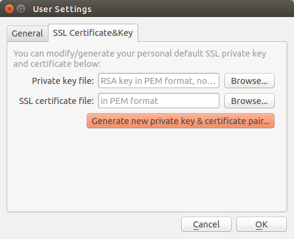Cancel the User Settings dialog
294x239 pixels.
tap(206, 224)
